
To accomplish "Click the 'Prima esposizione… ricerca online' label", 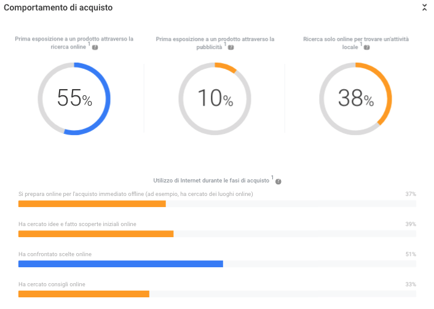I will (x=74, y=42).
